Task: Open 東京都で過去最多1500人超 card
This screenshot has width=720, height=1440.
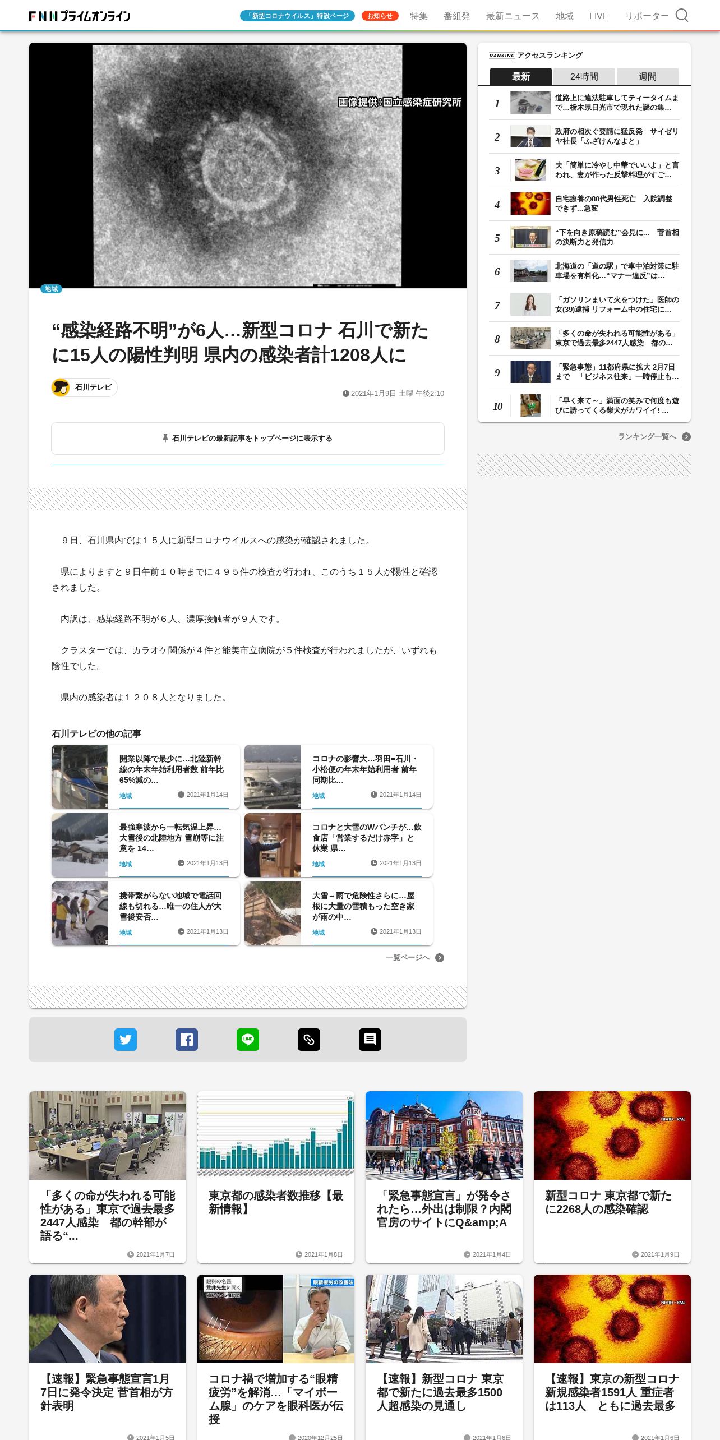Action: tap(444, 1357)
